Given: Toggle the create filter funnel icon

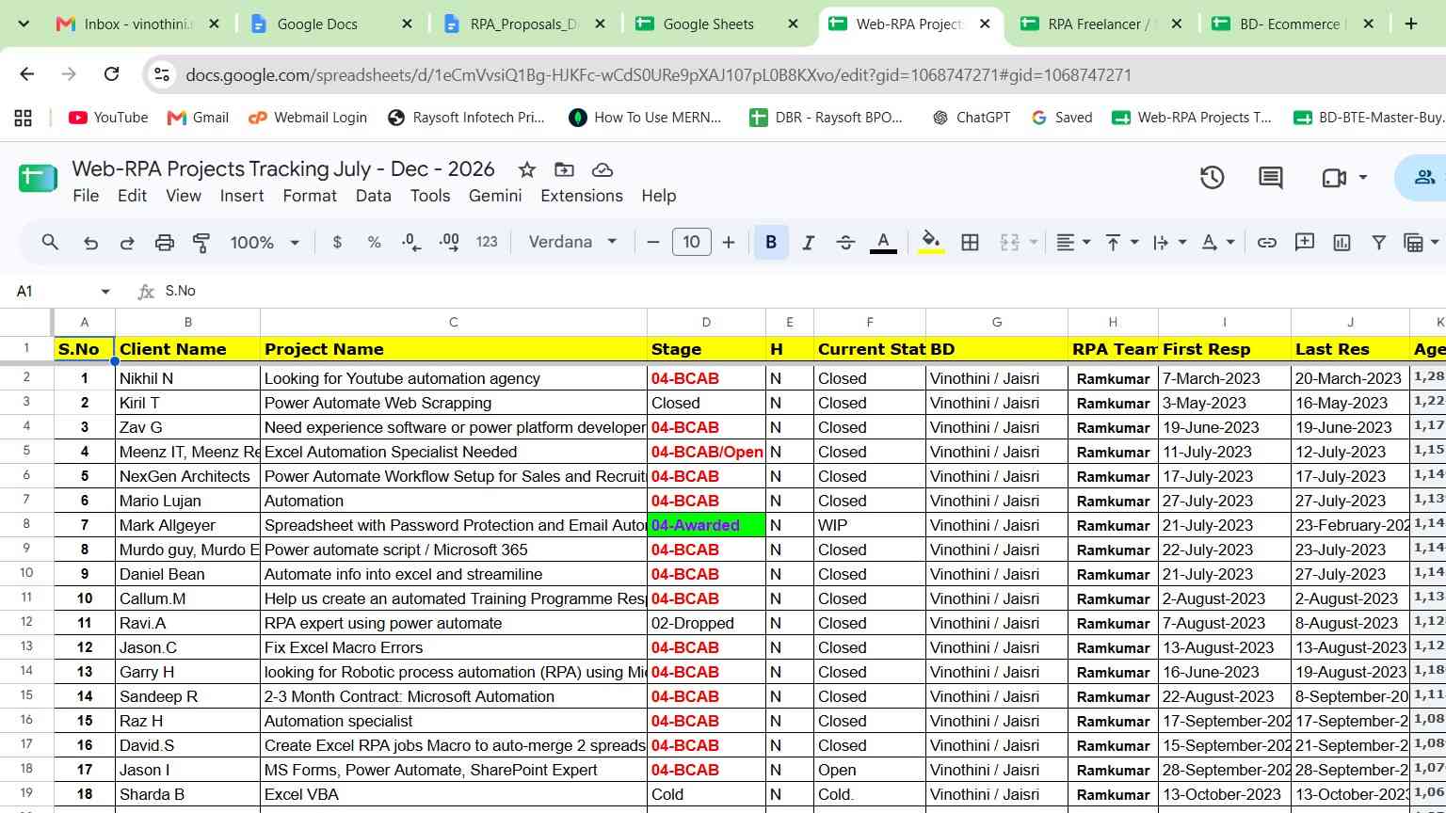Looking at the screenshot, I should click(1378, 243).
